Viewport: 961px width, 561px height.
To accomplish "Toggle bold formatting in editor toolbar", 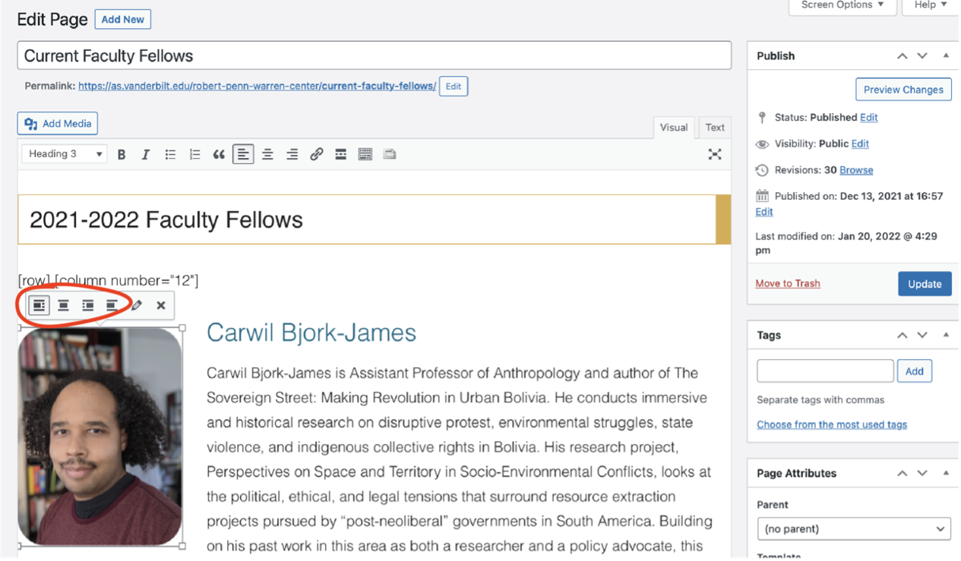I will 122,154.
